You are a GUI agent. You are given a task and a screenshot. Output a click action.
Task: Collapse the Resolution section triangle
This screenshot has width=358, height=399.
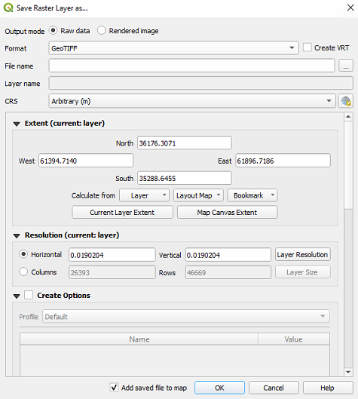[x=17, y=235]
